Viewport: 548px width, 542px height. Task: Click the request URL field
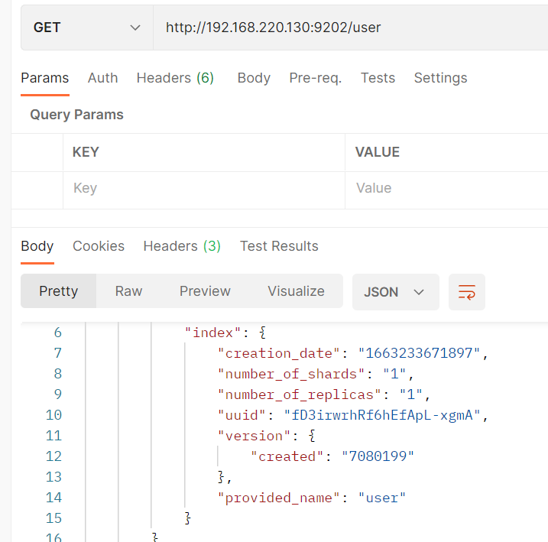pyautogui.click(x=351, y=28)
